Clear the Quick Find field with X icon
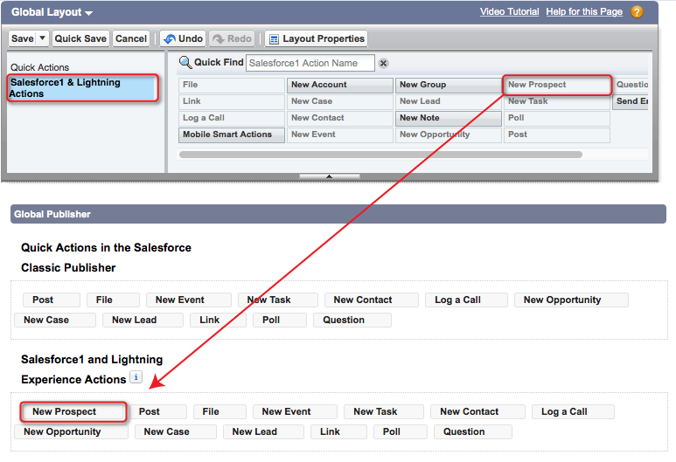 tap(383, 63)
